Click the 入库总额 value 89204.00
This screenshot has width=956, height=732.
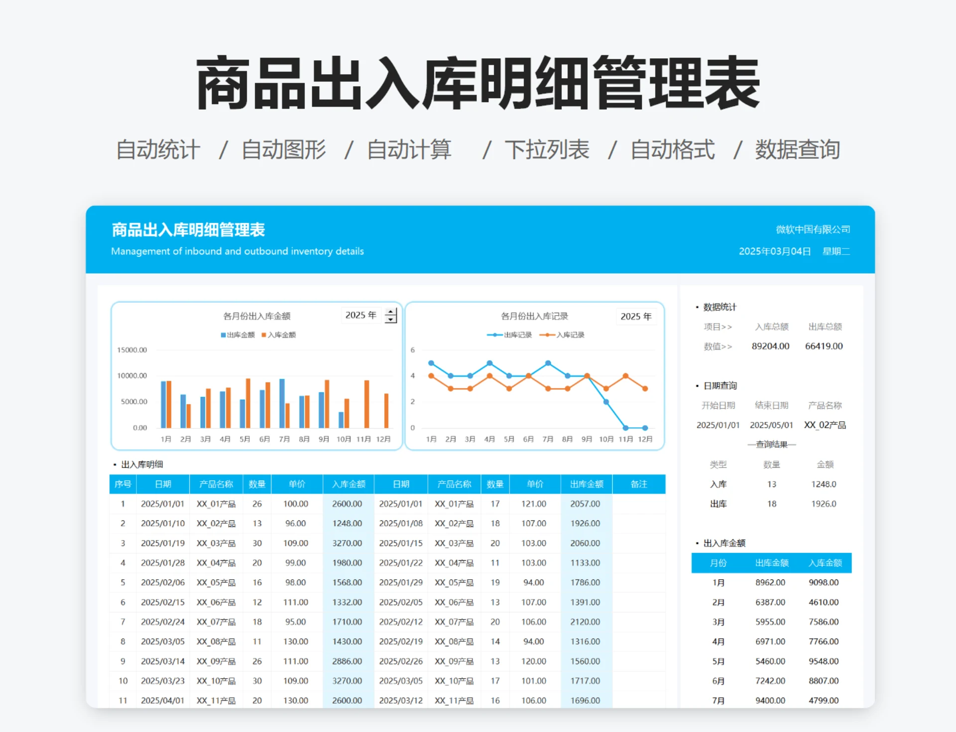[771, 346]
